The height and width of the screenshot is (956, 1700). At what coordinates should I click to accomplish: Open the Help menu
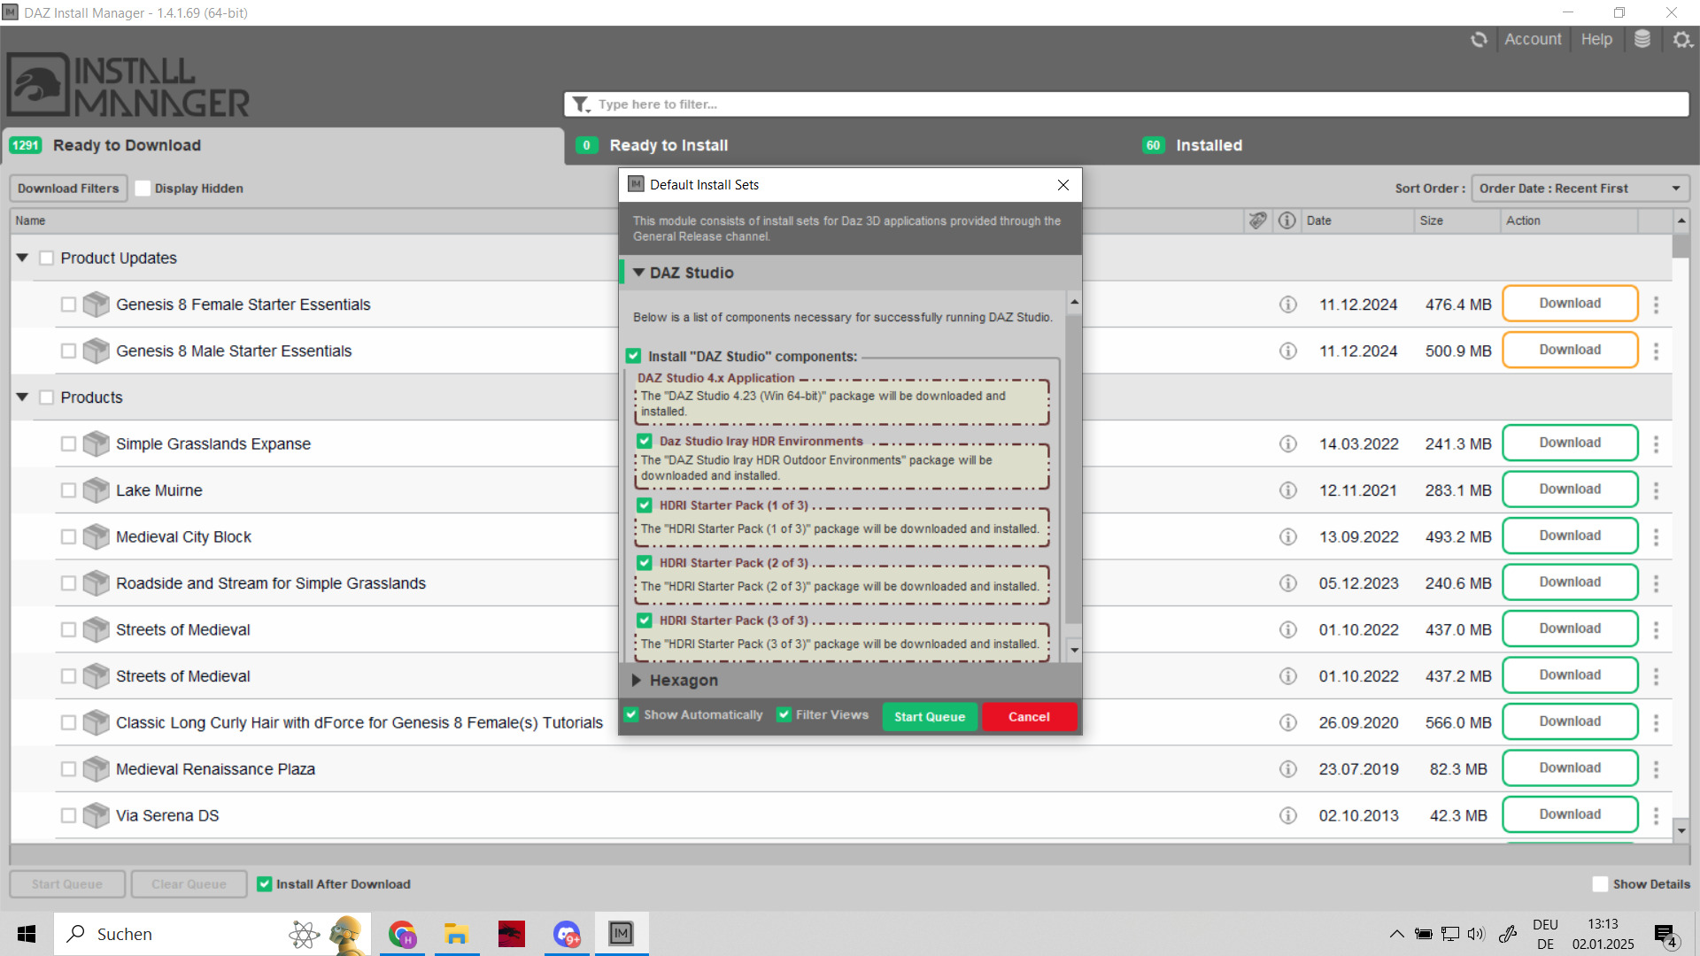[1596, 40]
